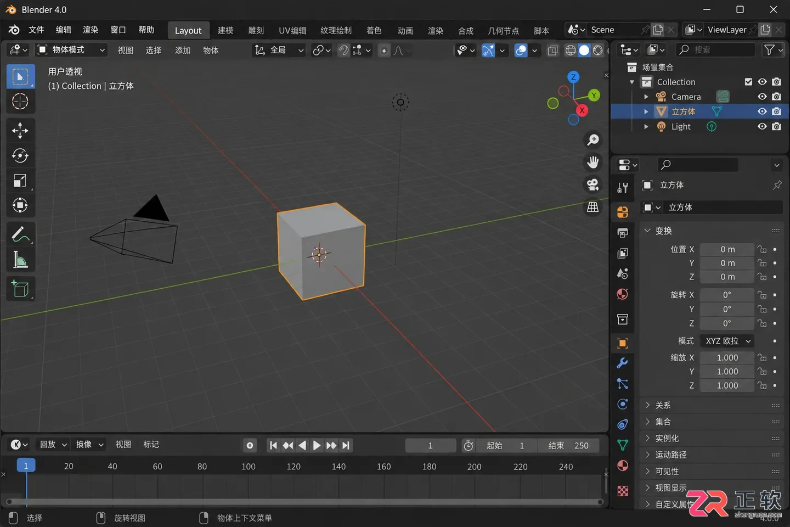Lock the 位置 X value

click(762, 249)
